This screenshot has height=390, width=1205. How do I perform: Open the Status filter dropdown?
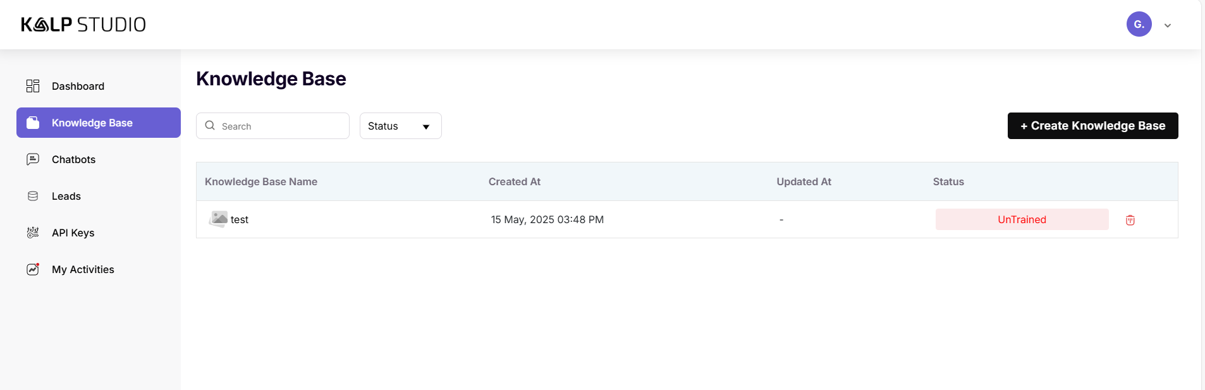pyautogui.click(x=400, y=126)
